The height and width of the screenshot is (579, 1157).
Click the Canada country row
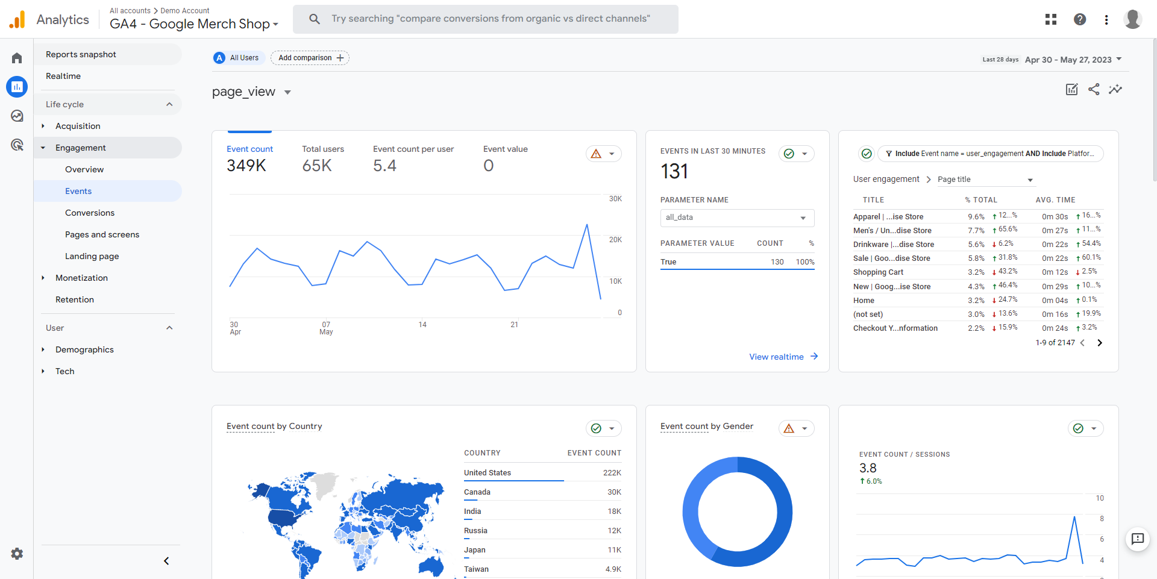542,492
